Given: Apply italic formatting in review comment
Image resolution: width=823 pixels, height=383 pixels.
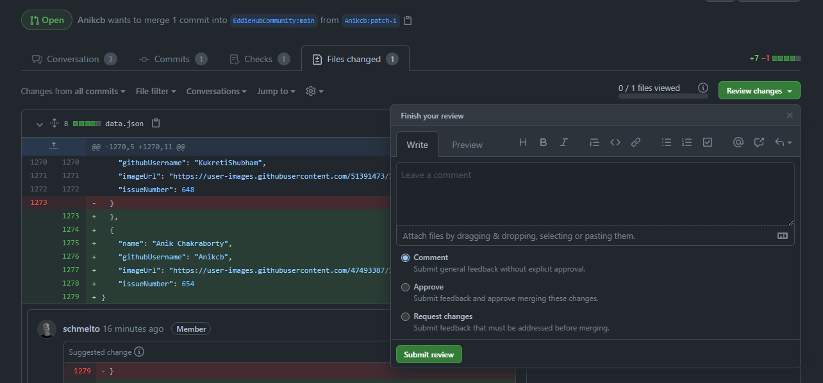Looking at the screenshot, I should 564,143.
